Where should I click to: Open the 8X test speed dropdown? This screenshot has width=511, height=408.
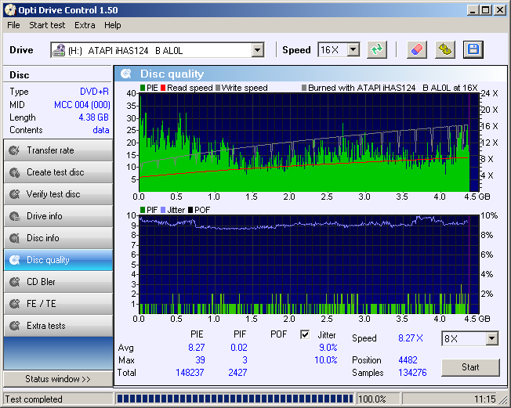tap(491, 338)
